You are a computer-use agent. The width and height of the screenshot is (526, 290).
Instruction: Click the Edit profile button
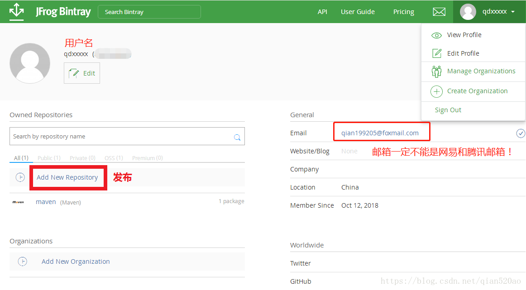pyautogui.click(x=82, y=73)
